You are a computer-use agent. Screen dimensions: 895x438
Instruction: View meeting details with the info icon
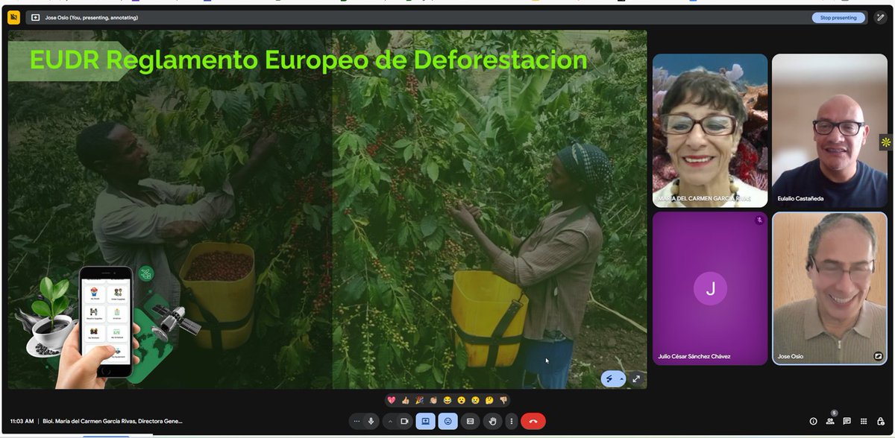[813, 421]
